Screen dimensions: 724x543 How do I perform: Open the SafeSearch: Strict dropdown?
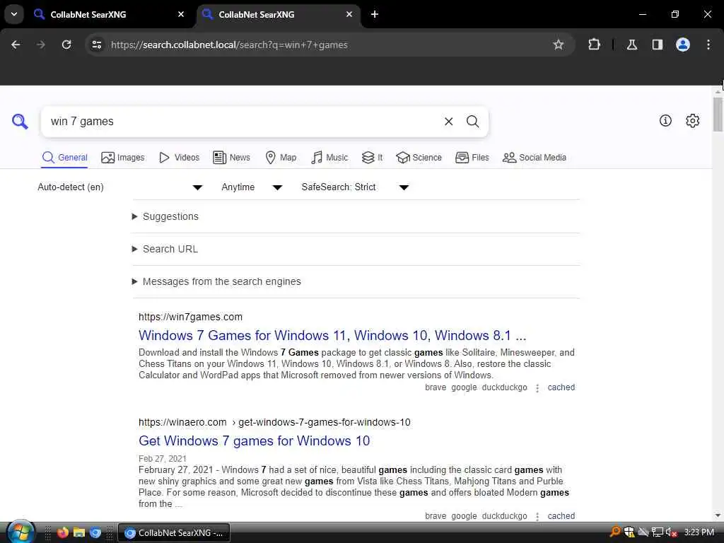355,187
